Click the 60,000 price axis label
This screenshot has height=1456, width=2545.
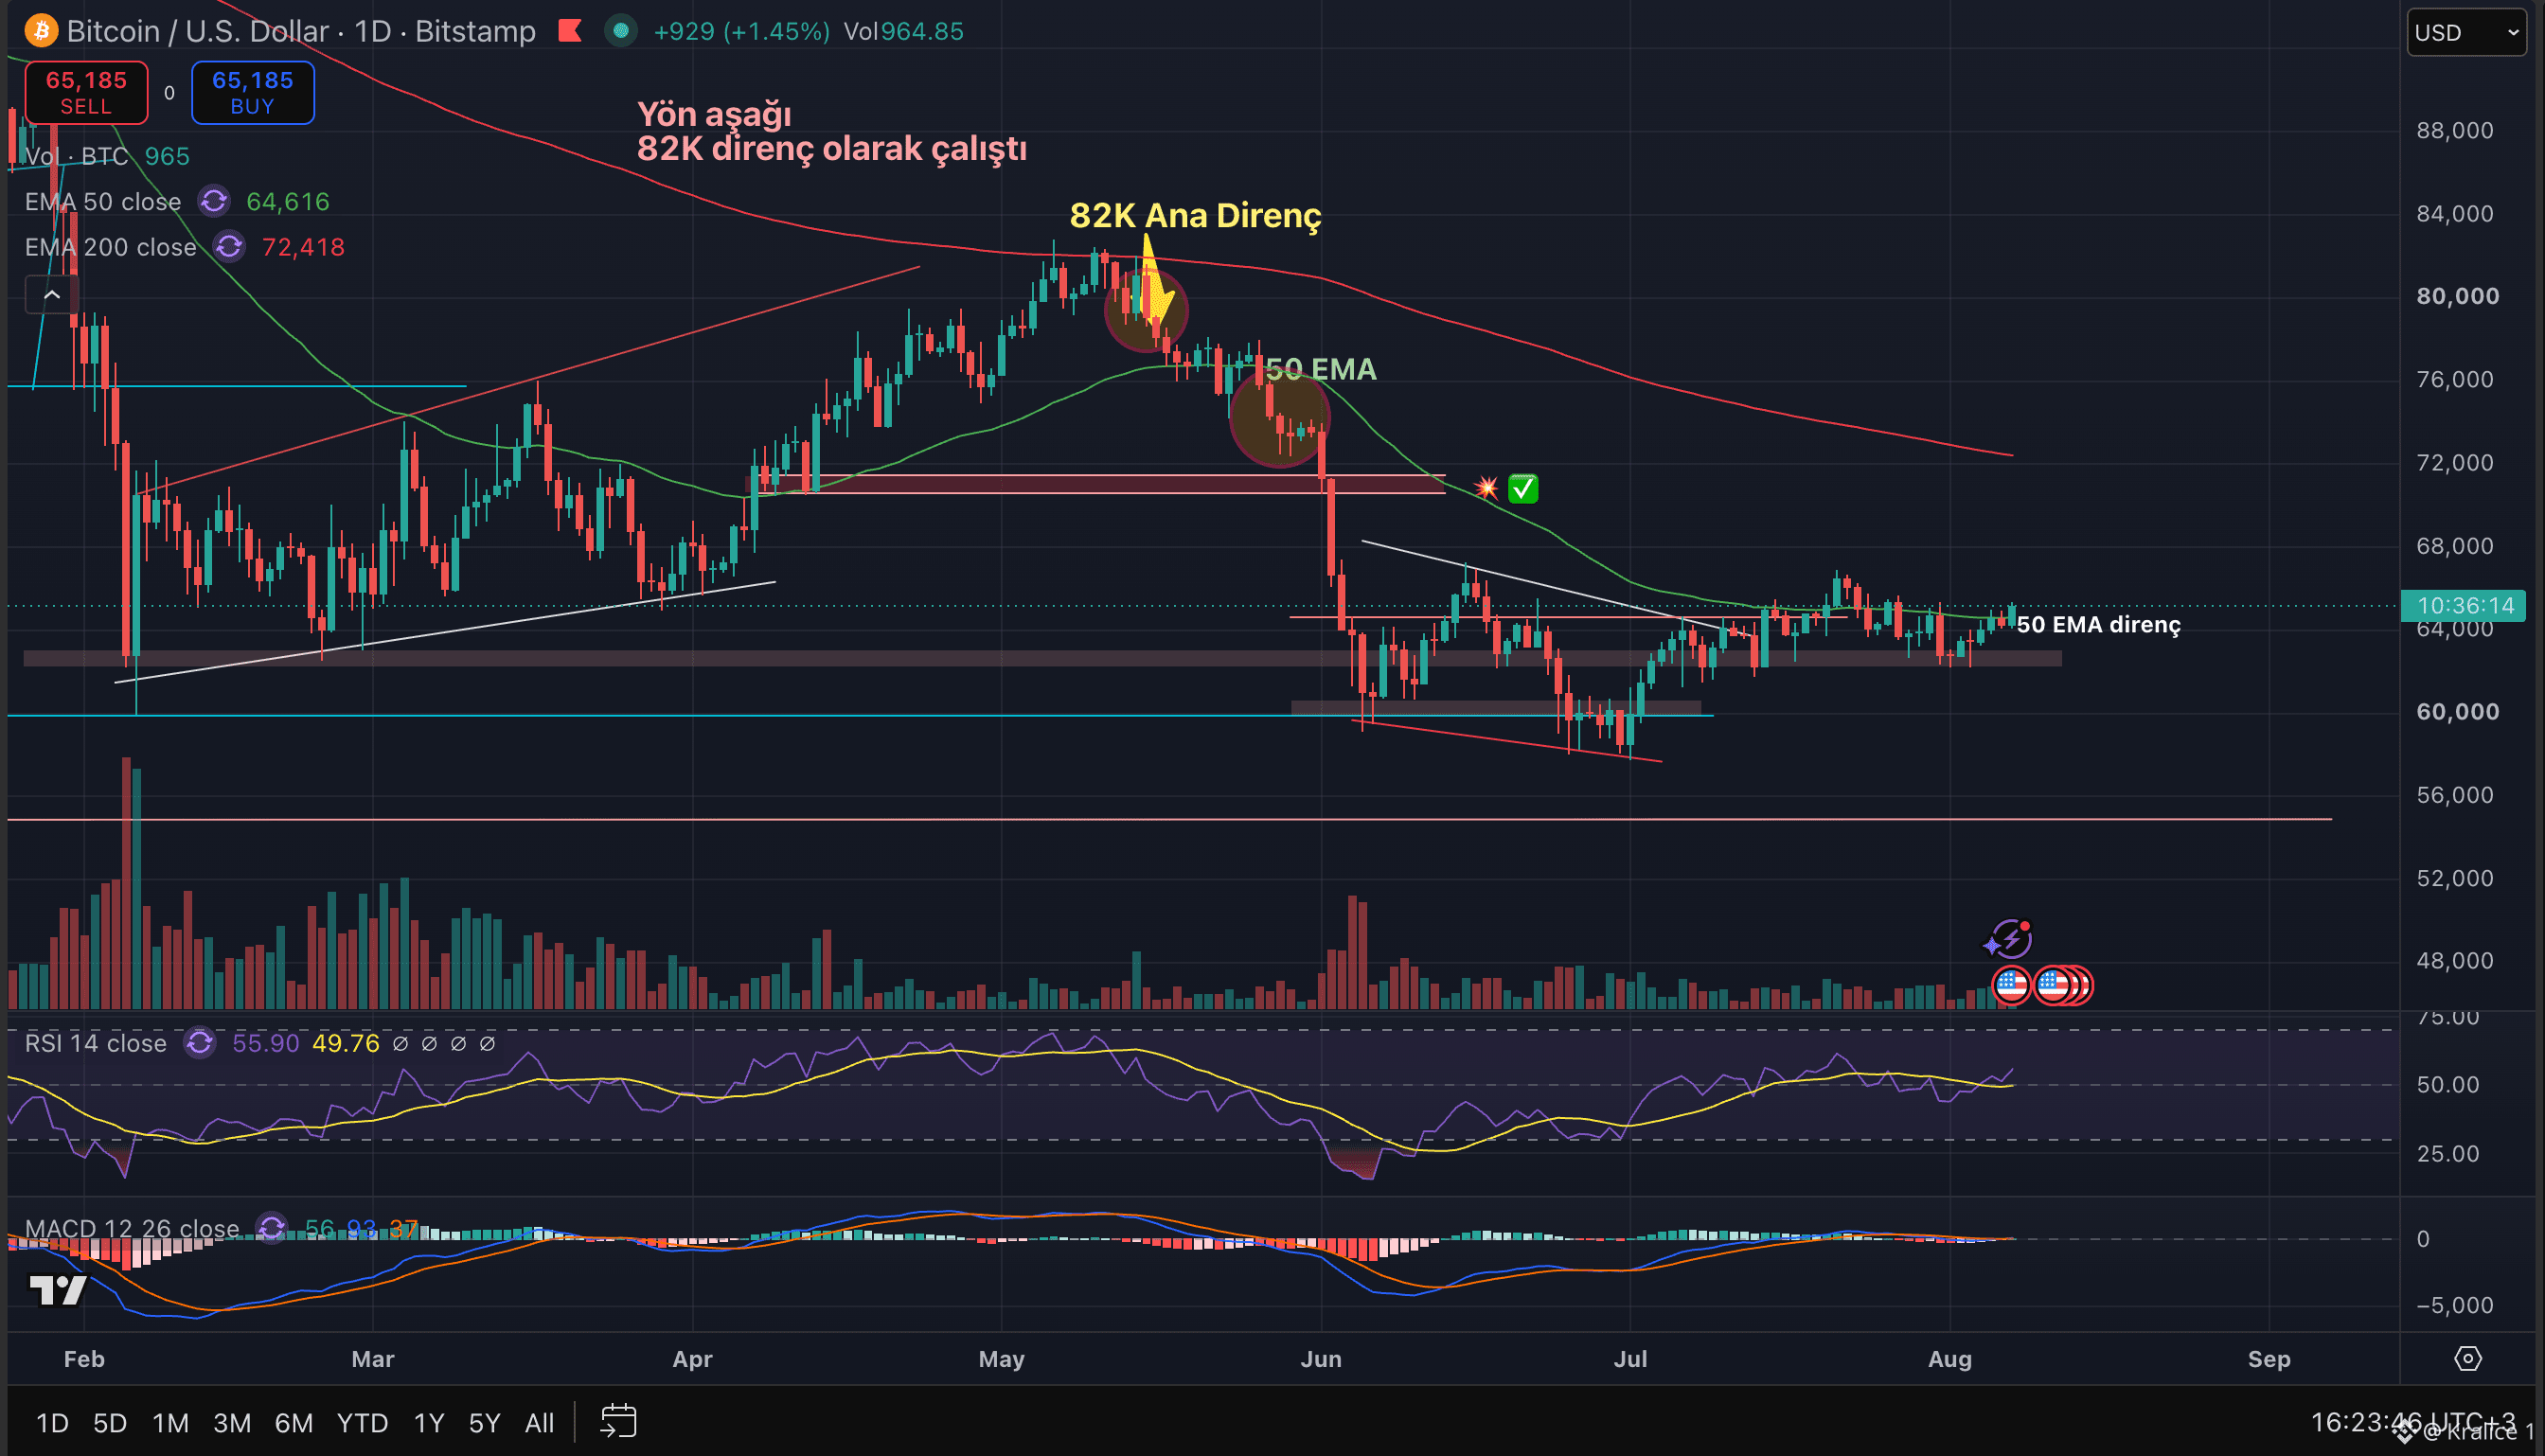click(x=2457, y=712)
